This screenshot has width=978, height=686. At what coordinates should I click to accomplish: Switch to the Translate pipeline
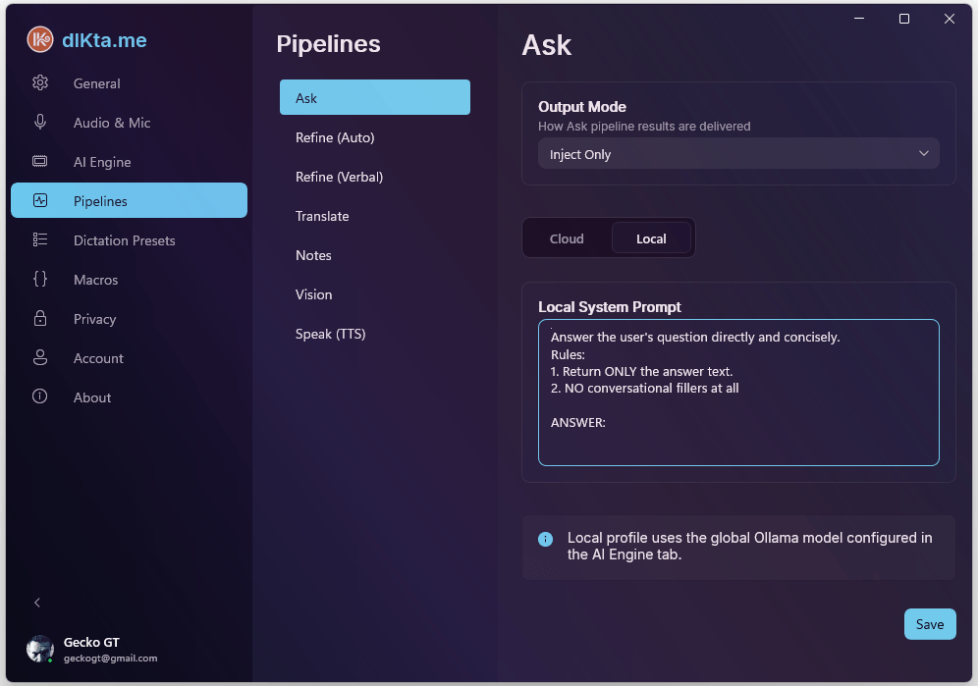coord(322,216)
